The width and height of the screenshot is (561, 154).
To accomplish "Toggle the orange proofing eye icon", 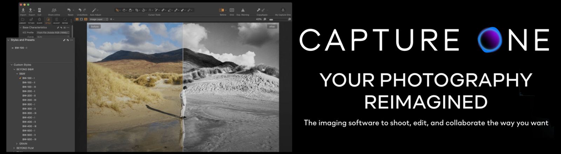I will pos(86,19).
